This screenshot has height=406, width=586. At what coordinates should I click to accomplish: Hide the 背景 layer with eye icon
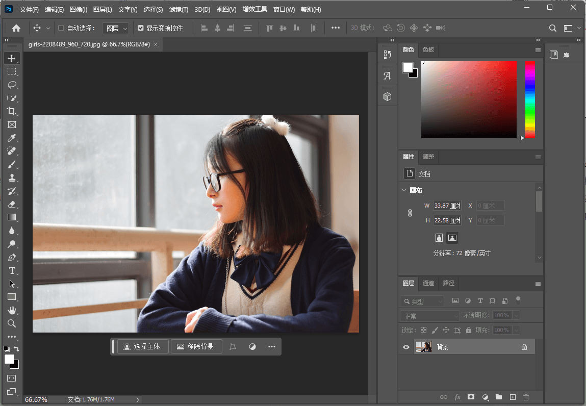pos(406,347)
